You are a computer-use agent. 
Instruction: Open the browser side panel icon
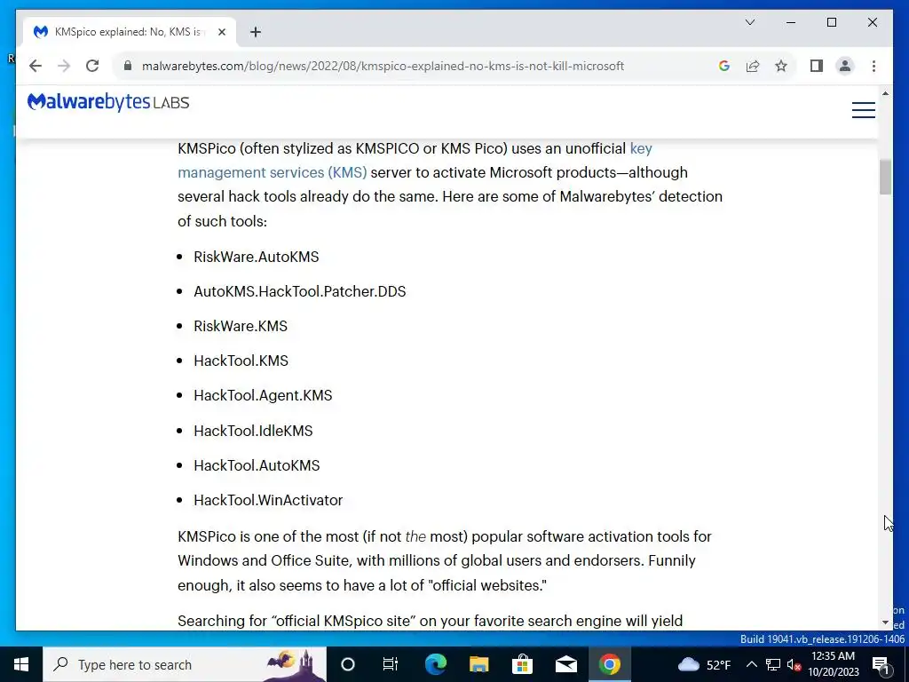point(817,66)
